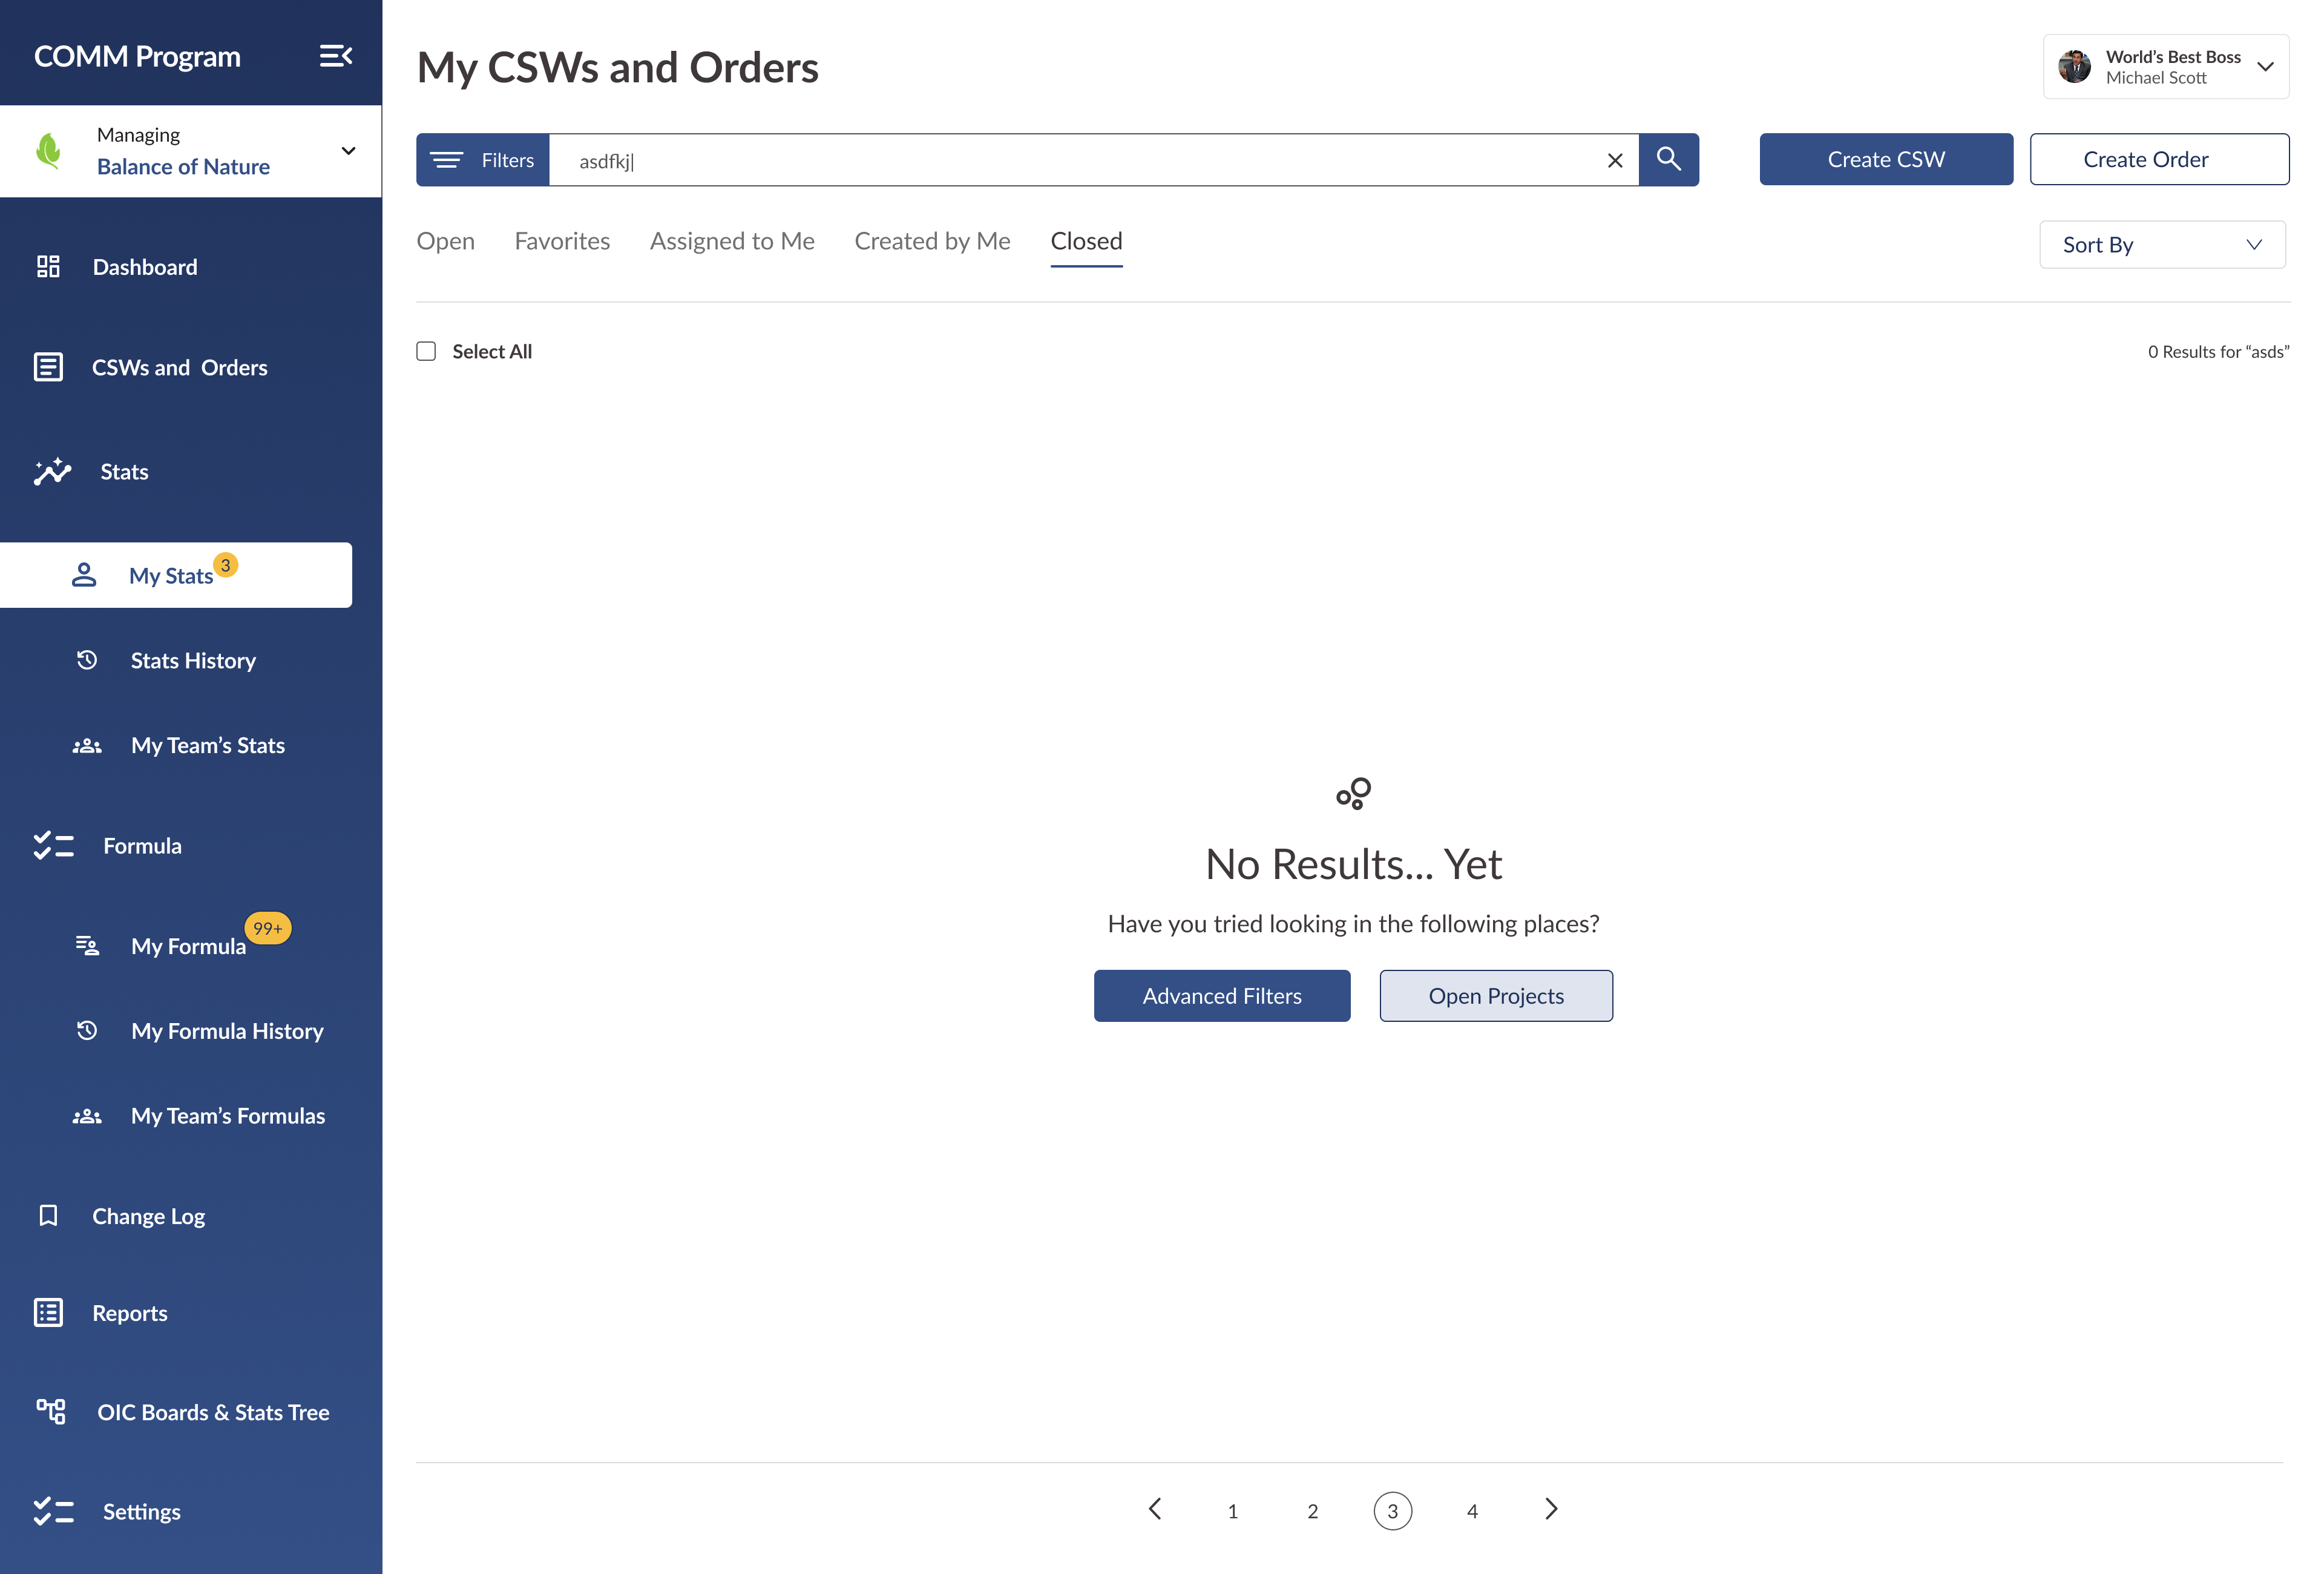This screenshot has width=2324, height=1574.
Task: Switch to Assigned to Me tab
Action: pyautogui.click(x=732, y=241)
